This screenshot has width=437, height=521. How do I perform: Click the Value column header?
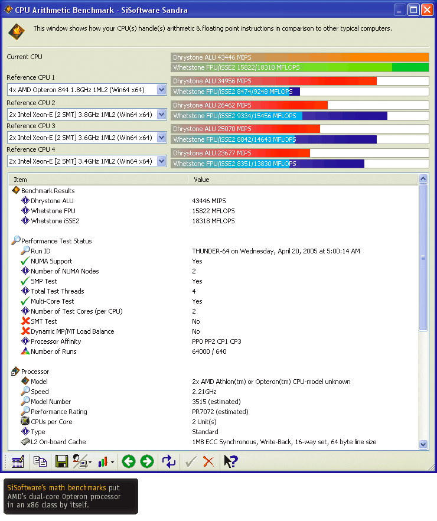tap(303, 180)
